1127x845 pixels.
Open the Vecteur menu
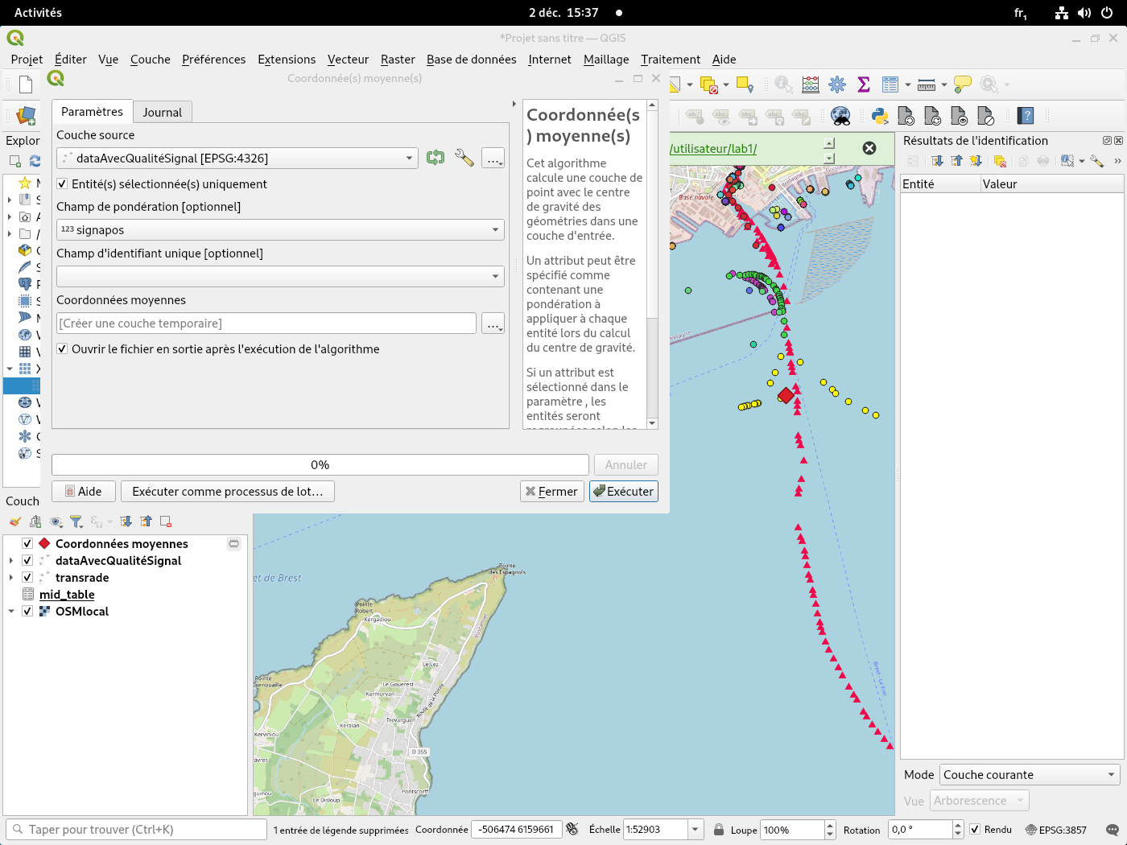[348, 60]
